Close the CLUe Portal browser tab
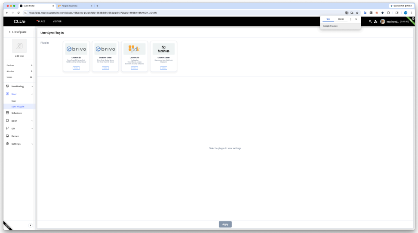 click(x=53, y=6)
